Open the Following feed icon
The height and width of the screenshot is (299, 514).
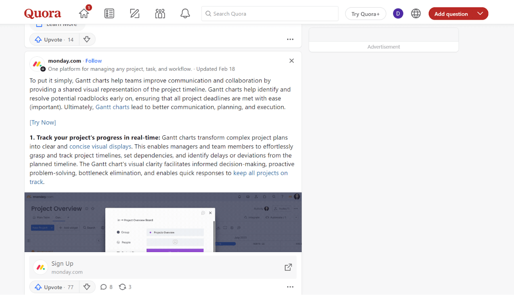coord(109,14)
